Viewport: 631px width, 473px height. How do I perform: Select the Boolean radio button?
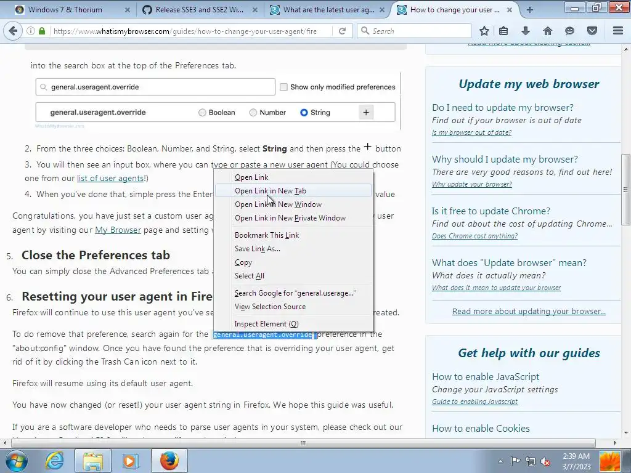click(x=202, y=113)
